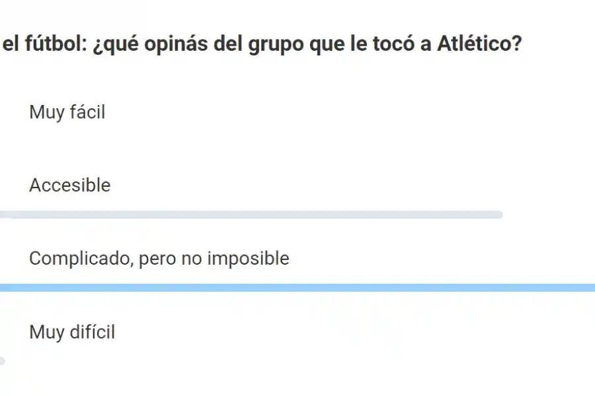The image size is (595, 396).
Task: Select the "Muy fácil" poll option
Action: pyautogui.click(x=66, y=112)
